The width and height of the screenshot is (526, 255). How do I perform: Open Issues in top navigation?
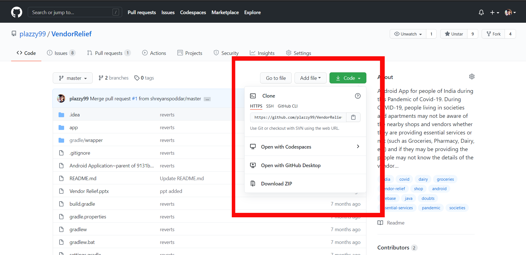[x=168, y=12]
